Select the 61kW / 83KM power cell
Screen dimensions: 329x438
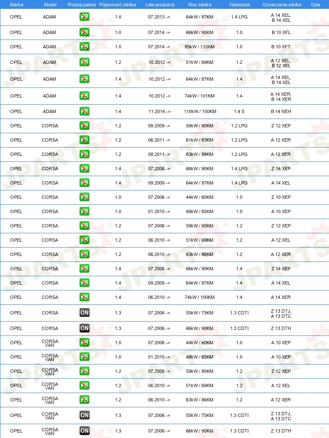[x=199, y=140]
